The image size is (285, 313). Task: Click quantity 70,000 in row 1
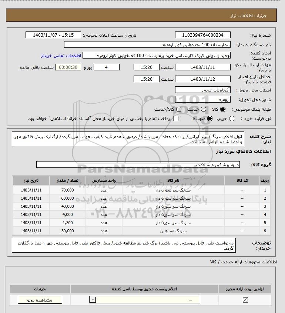pos(68,190)
